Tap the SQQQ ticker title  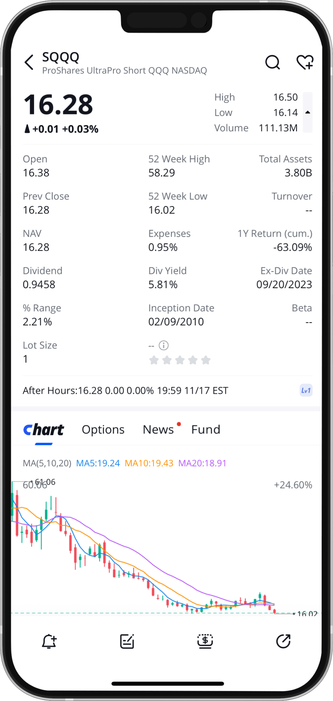click(61, 57)
